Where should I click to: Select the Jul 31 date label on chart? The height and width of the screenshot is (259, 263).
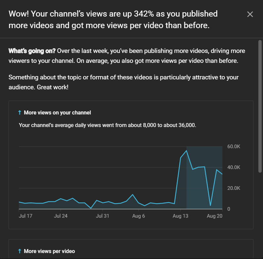pos(103,216)
